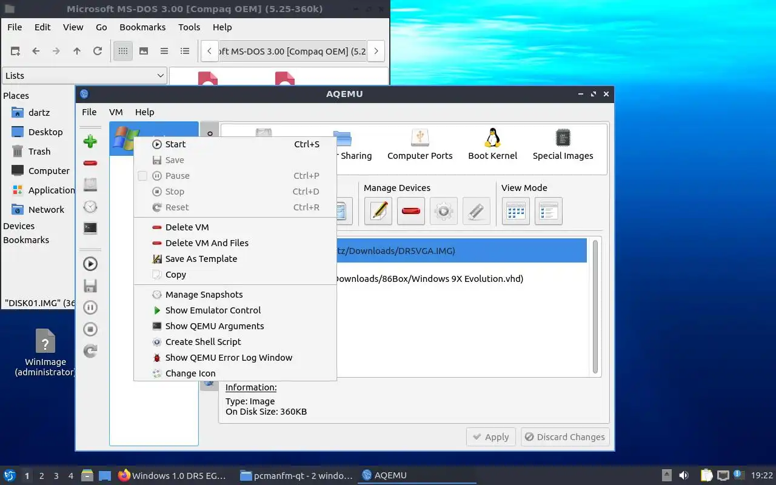Open the AQEMU File menu

tap(89, 112)
